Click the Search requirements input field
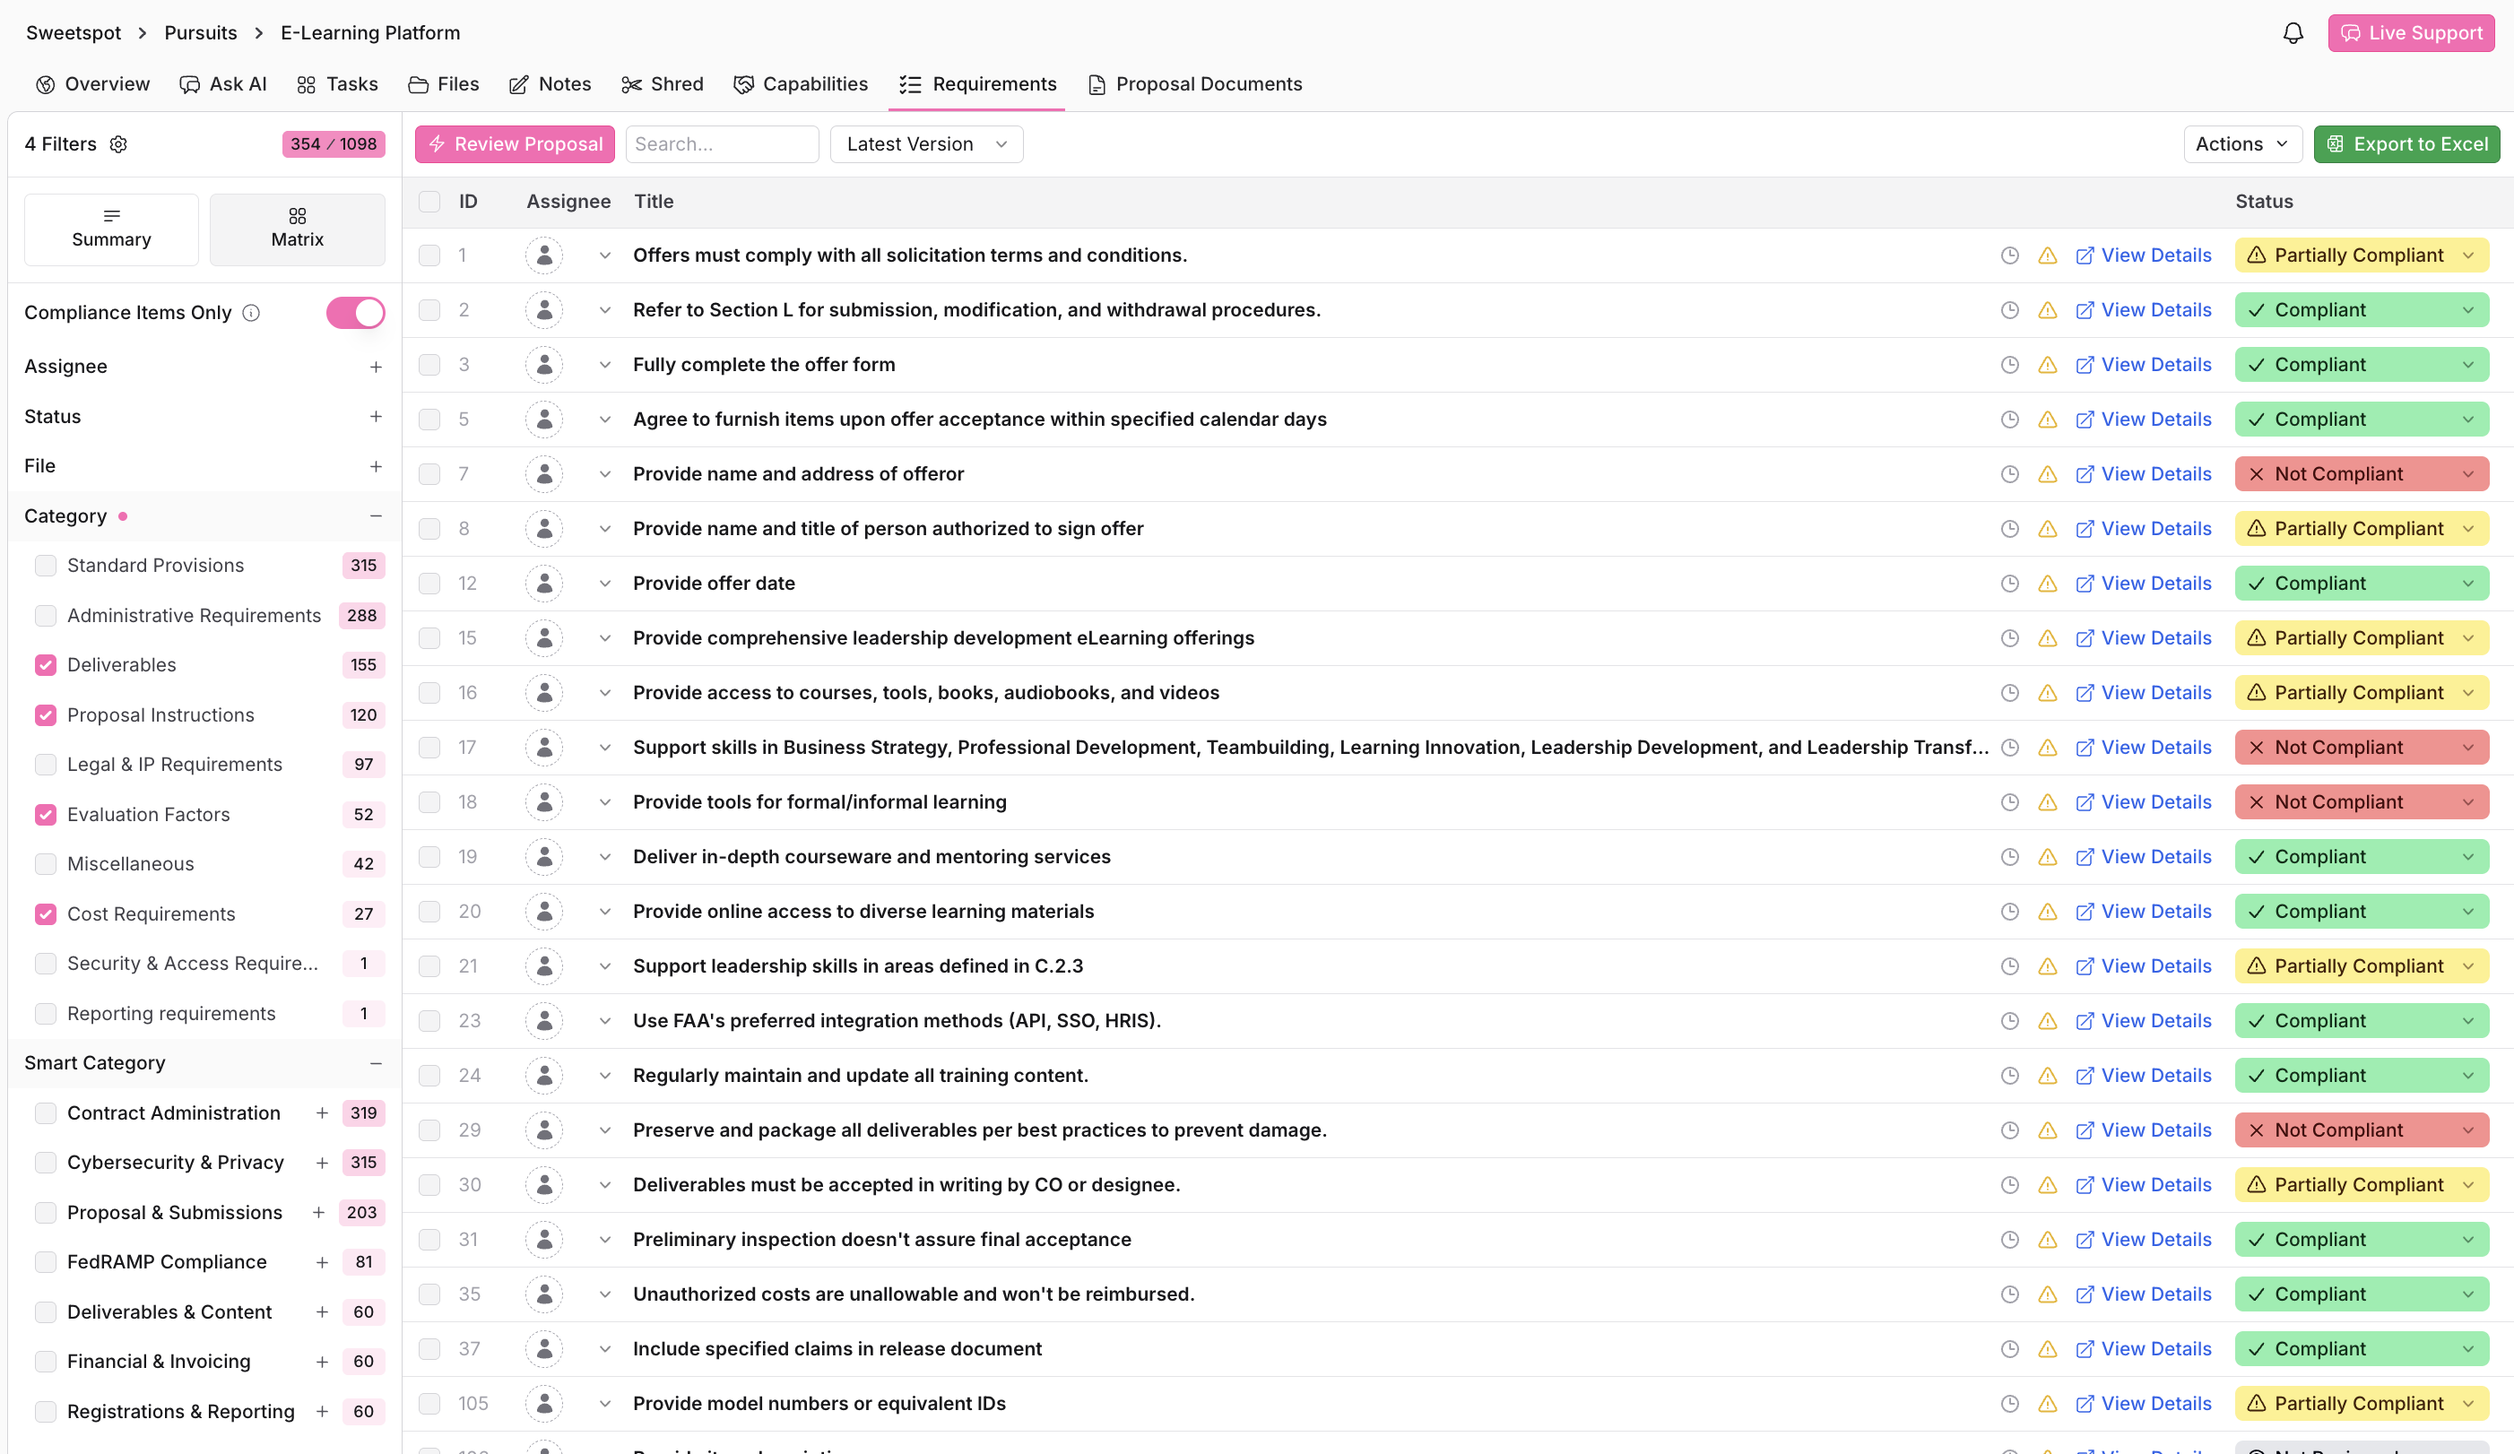 pyautogui.click(x=721, y=144)
